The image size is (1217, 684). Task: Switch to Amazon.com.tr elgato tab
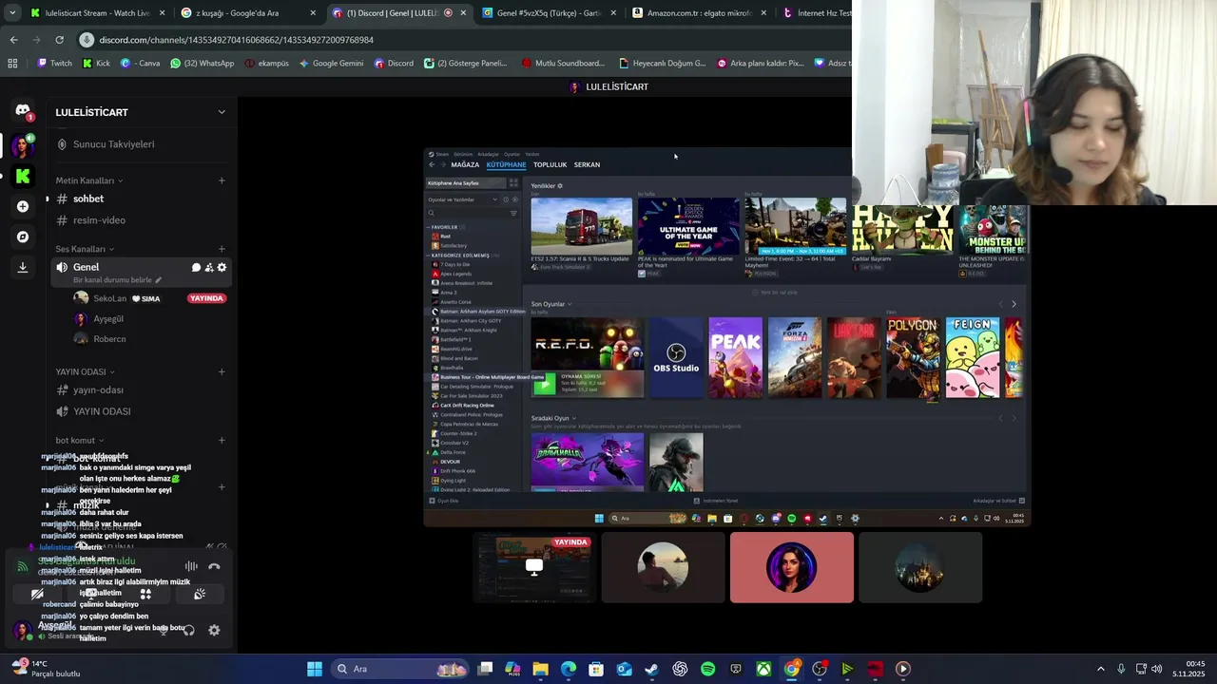click(x=699, y=13)
